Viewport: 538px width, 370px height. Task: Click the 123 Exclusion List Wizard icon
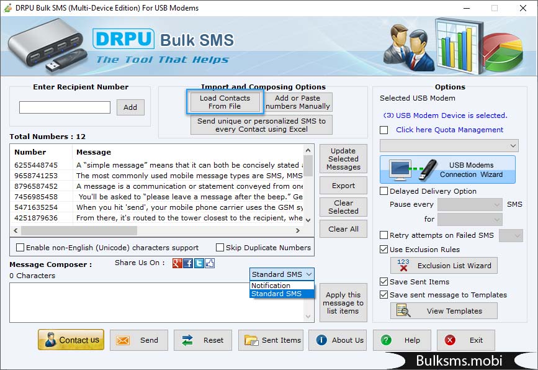[403, 265]
